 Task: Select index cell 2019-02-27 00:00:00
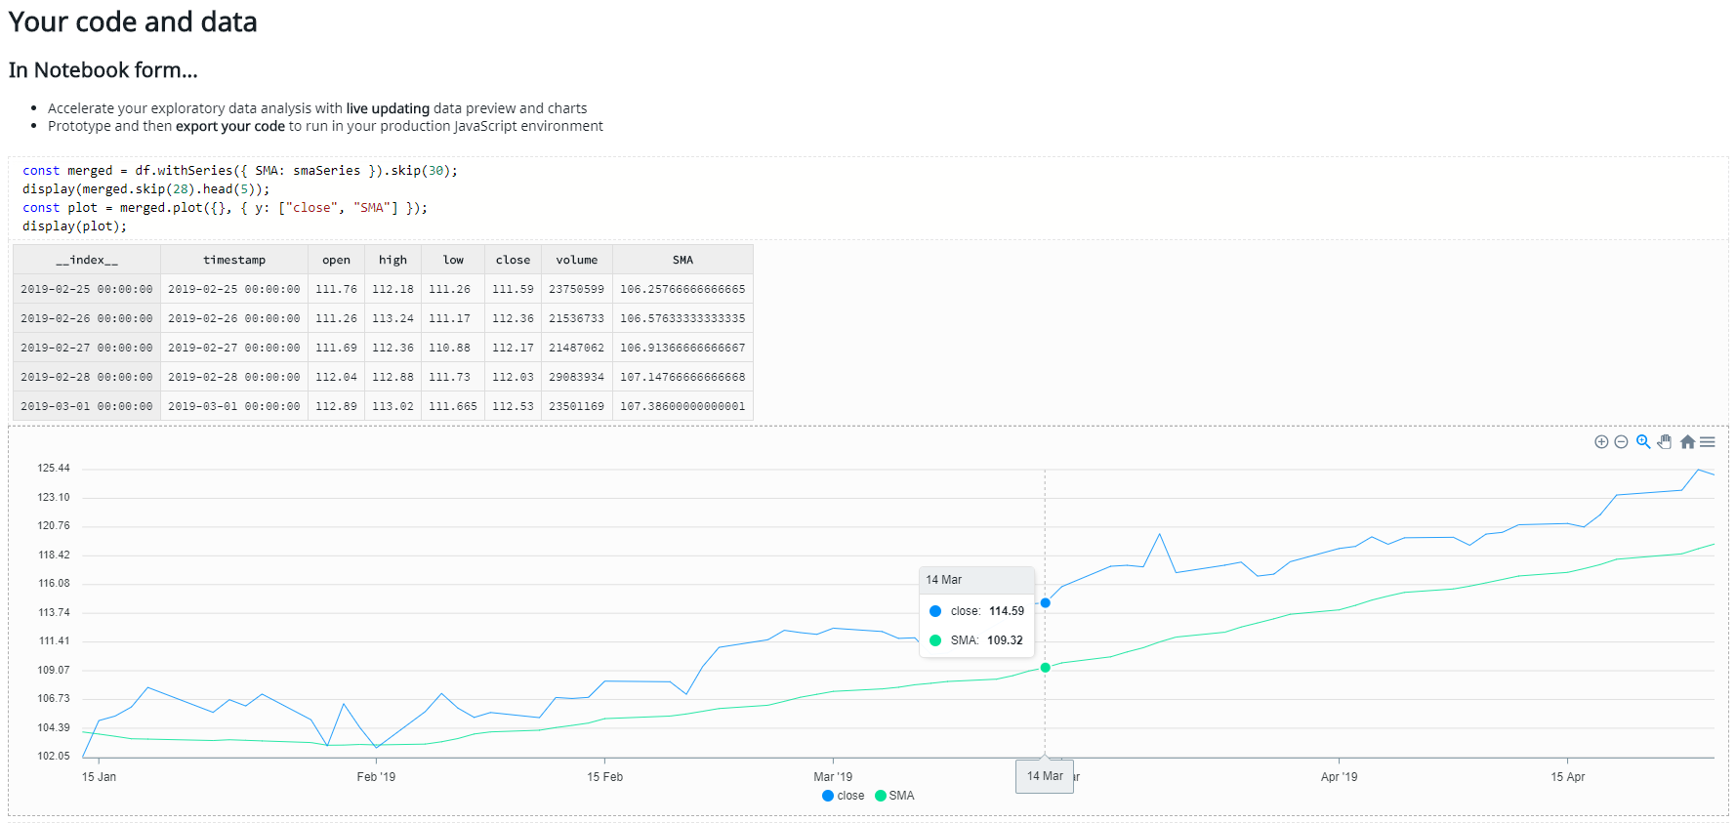87,348
